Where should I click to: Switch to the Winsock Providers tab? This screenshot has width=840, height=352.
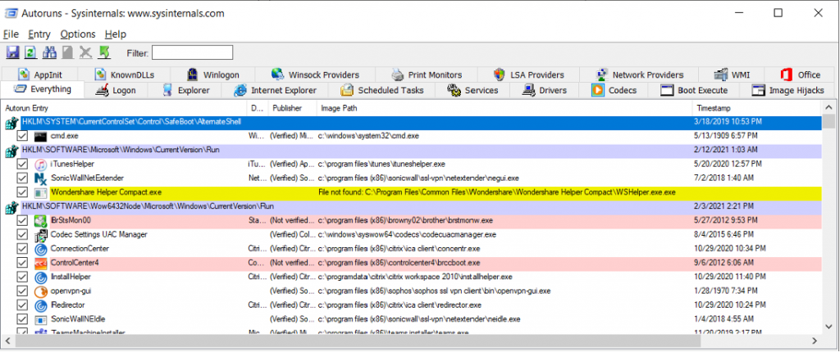(316, 74)
